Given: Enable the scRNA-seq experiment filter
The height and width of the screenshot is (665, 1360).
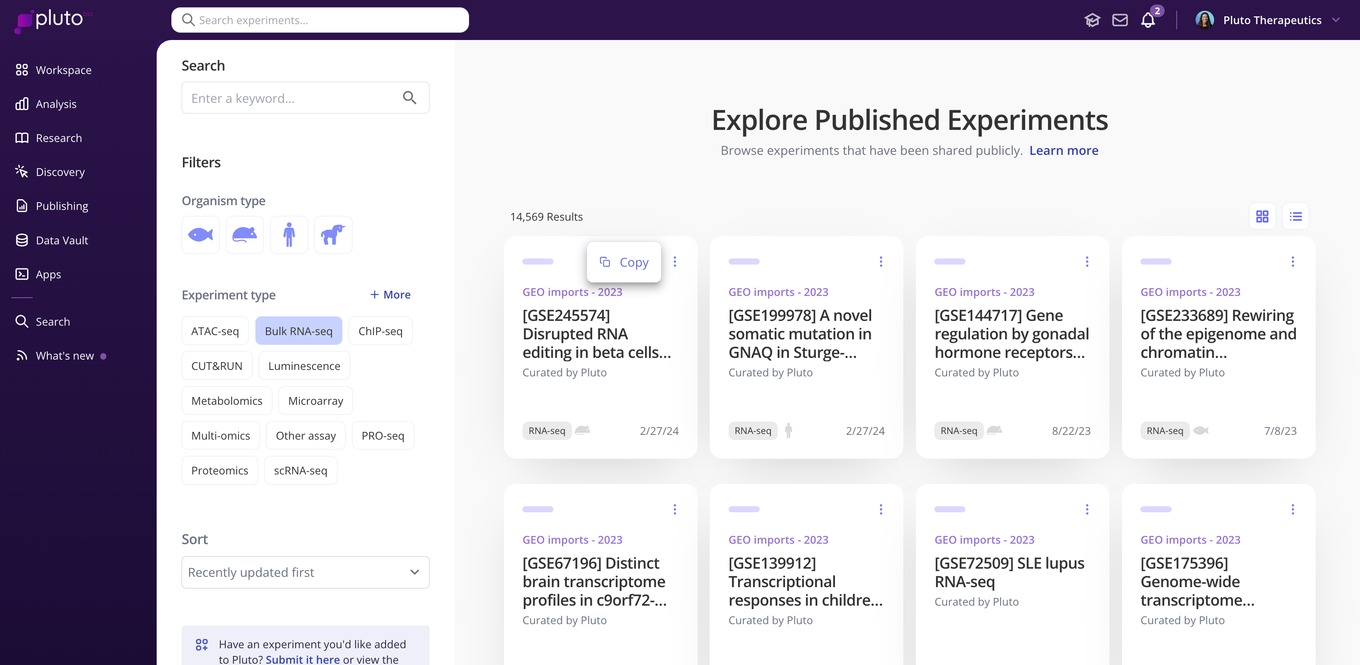Looking at the screenshot, I should click(300, 470).
